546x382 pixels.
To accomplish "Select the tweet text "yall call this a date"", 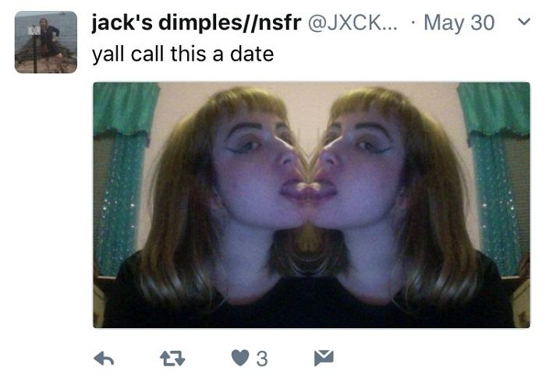I will pyautogui.click(x=183, y=55).
